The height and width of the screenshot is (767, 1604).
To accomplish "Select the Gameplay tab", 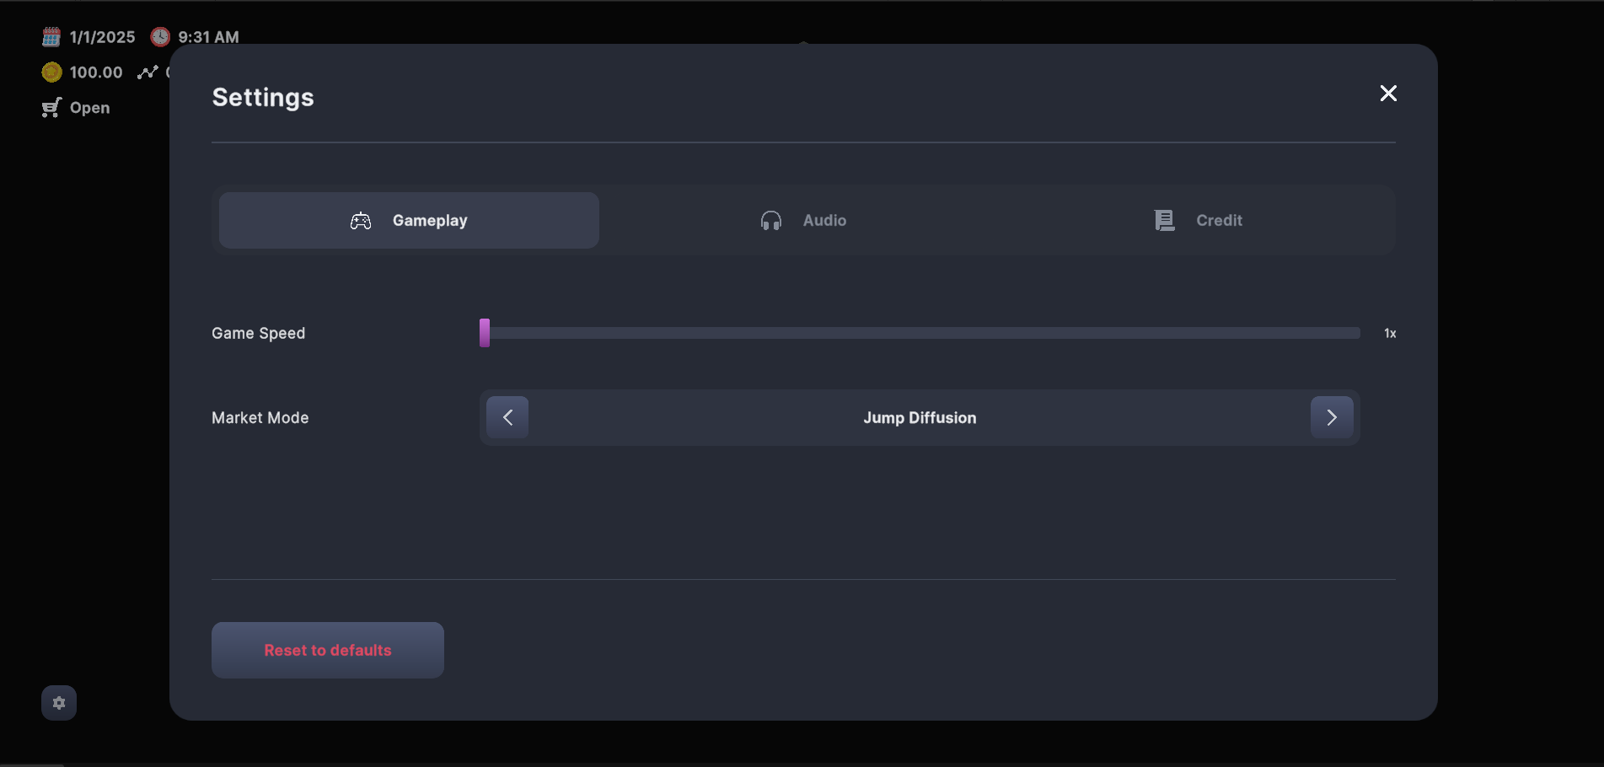I will [409, 220].
